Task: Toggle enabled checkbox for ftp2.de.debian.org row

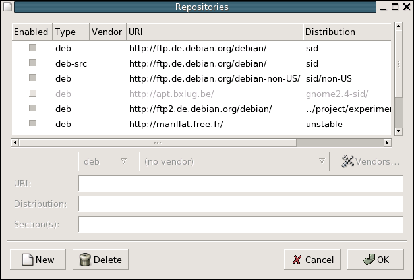Action: pyautogui.click(x=32, y=108)
